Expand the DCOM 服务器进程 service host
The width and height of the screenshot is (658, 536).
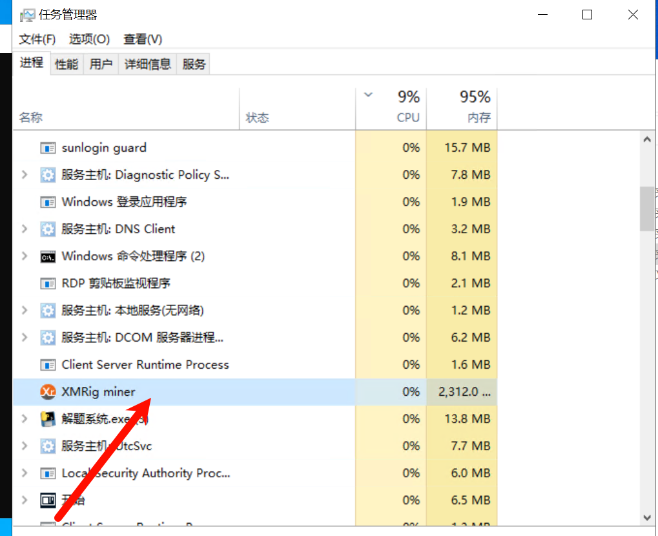coord(25,338)
